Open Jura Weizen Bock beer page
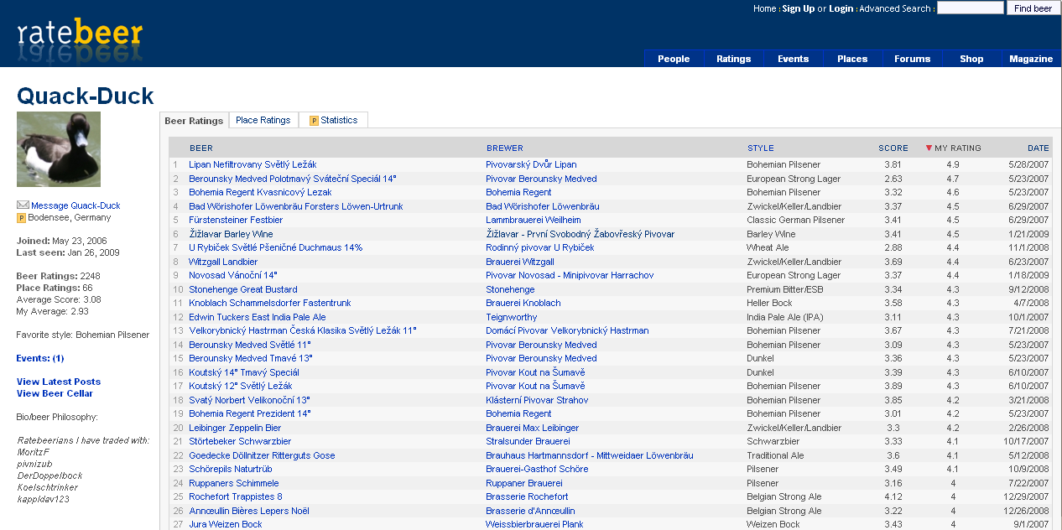This screenshot has width=1062, height=530. tap(226, 524)
